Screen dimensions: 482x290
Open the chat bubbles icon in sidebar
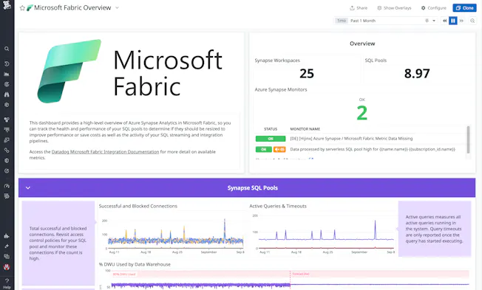[x=7, y=256]
